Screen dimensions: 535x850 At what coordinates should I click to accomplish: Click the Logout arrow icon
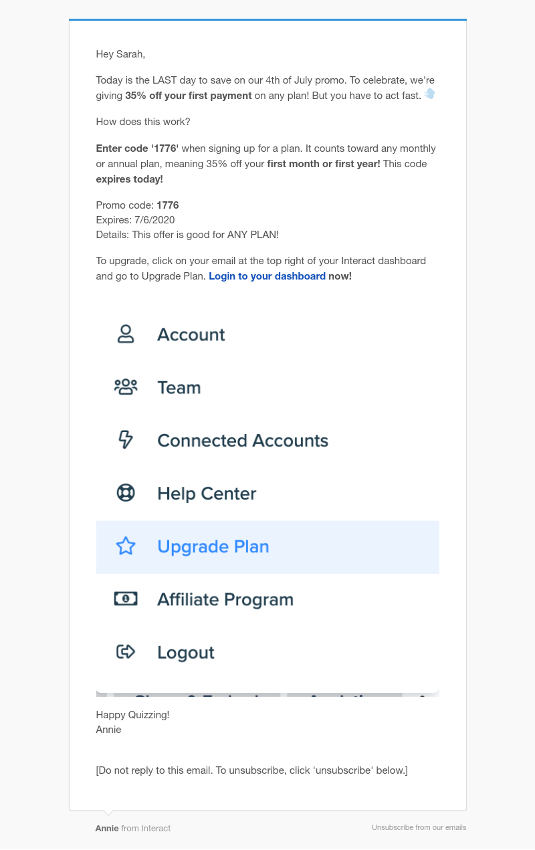[x=126, y=652]
